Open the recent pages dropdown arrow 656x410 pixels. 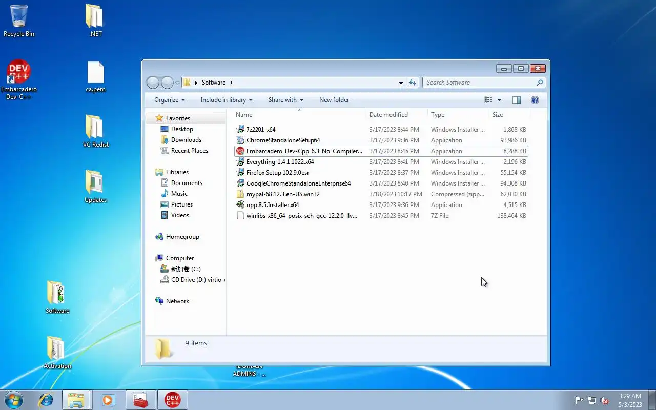(x=177, y=83)
